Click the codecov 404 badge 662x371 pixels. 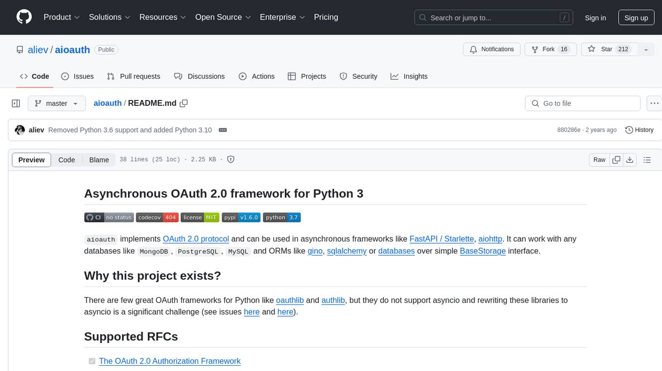point(157,218)
